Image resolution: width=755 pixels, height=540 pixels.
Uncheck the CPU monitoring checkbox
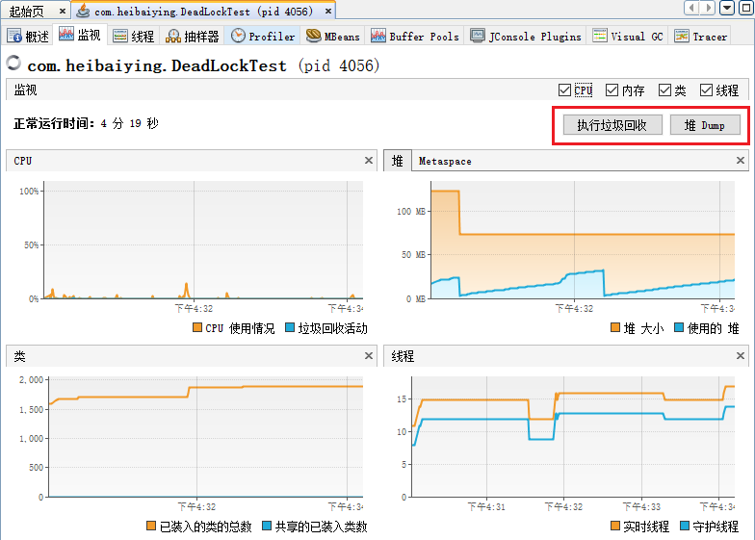click(x=564, y=90)
